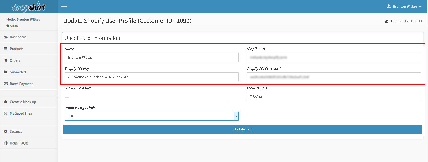Screen dimensions: 428x162
Task: Open Brenton Wilkes account dropdown
Action: coord(404,6)
